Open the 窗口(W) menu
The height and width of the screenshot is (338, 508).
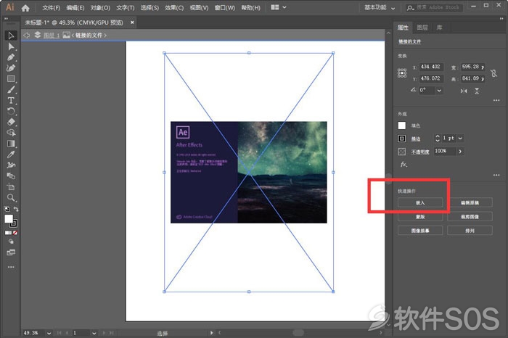[x=224, y=8]
